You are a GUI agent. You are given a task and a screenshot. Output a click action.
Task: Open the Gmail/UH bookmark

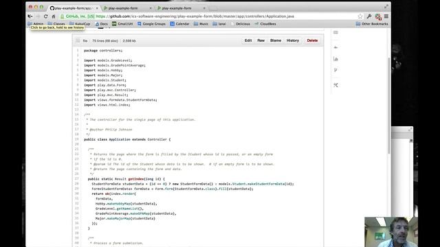[122, 24]
